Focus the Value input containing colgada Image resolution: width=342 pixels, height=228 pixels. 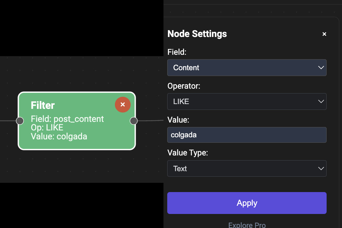coord(247,135)
